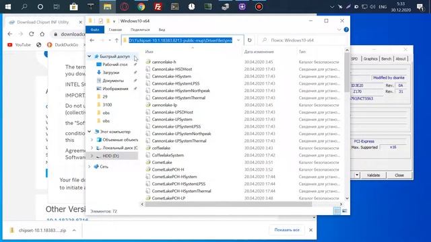Select CoffeelakeSystem file
This screenshot has width=431, height=242.
tap(168, 155)
